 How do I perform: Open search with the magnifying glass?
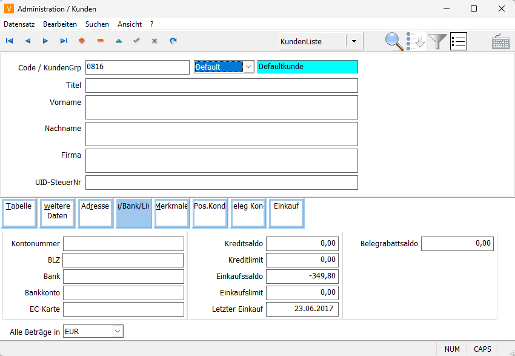394,41
